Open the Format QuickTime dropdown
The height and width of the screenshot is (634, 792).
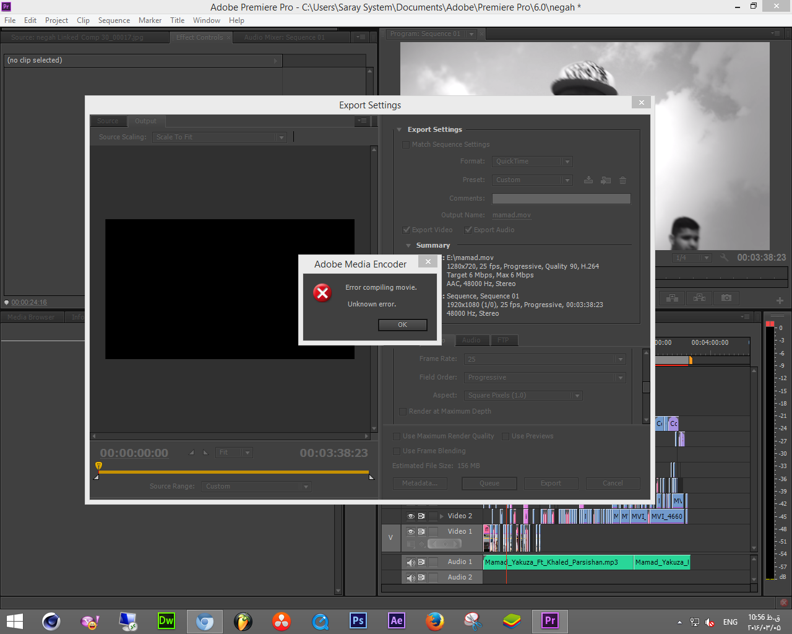533,162
